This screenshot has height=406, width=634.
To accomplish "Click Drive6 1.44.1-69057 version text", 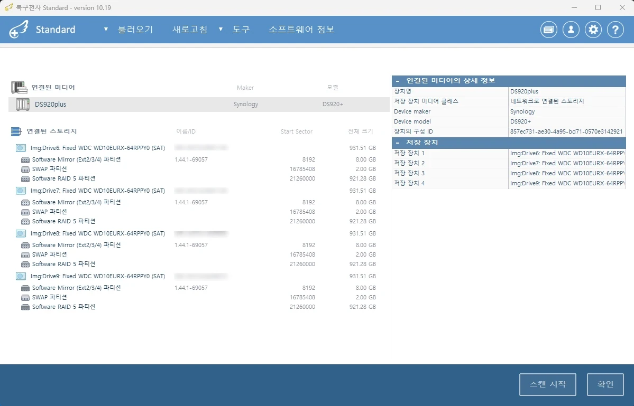I will coord(191,159).
